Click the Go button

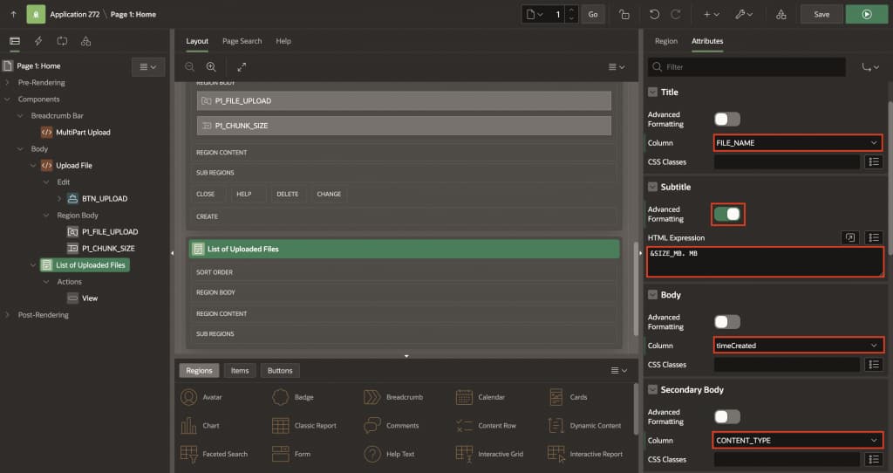click(593, 14)
